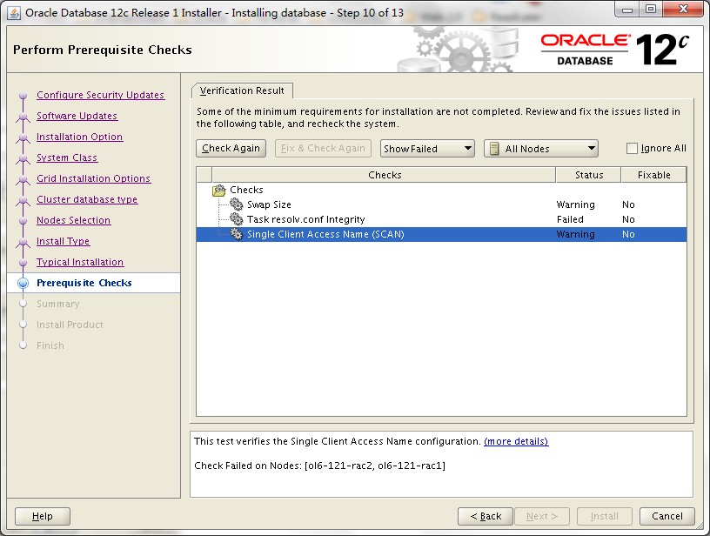Click the Java icon in title bar
Viewport: 710px width, 536px height.
(x=14, y=13)
